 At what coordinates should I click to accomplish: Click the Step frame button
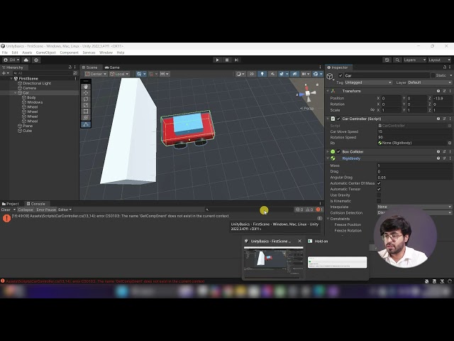(236, 60)
